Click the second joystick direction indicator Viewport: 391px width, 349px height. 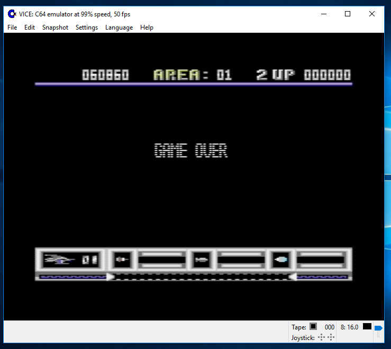[331, 337]
